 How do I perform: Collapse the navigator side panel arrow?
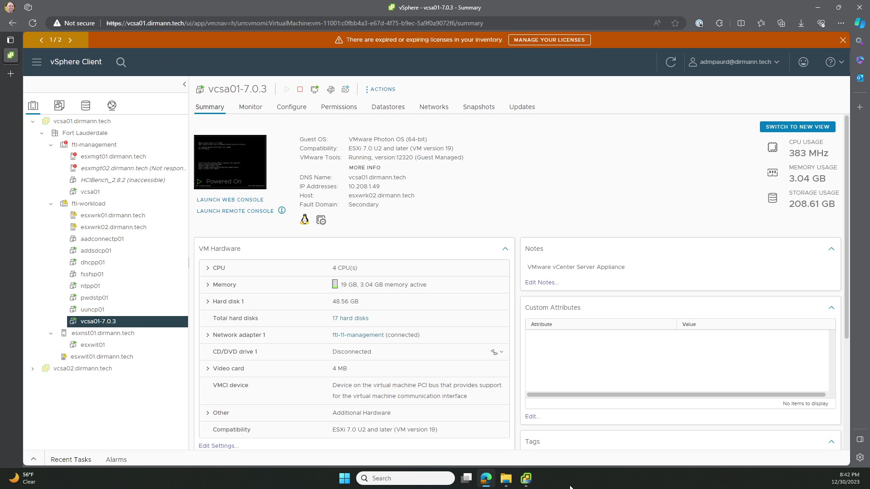(x=184, y=84)
